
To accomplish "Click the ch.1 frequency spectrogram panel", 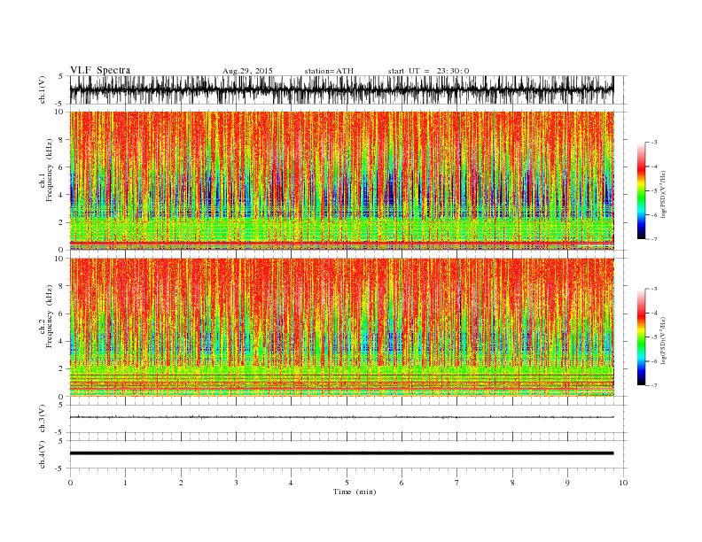I will pyautogui.click(x=341, y=181).
